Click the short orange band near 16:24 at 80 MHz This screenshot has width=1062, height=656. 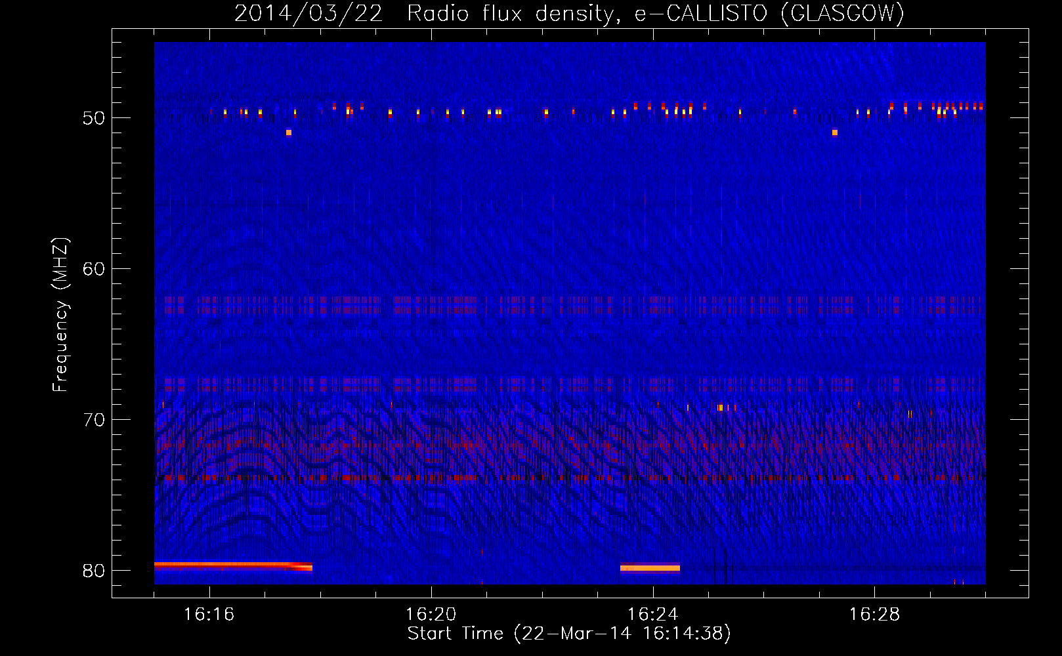650,567
